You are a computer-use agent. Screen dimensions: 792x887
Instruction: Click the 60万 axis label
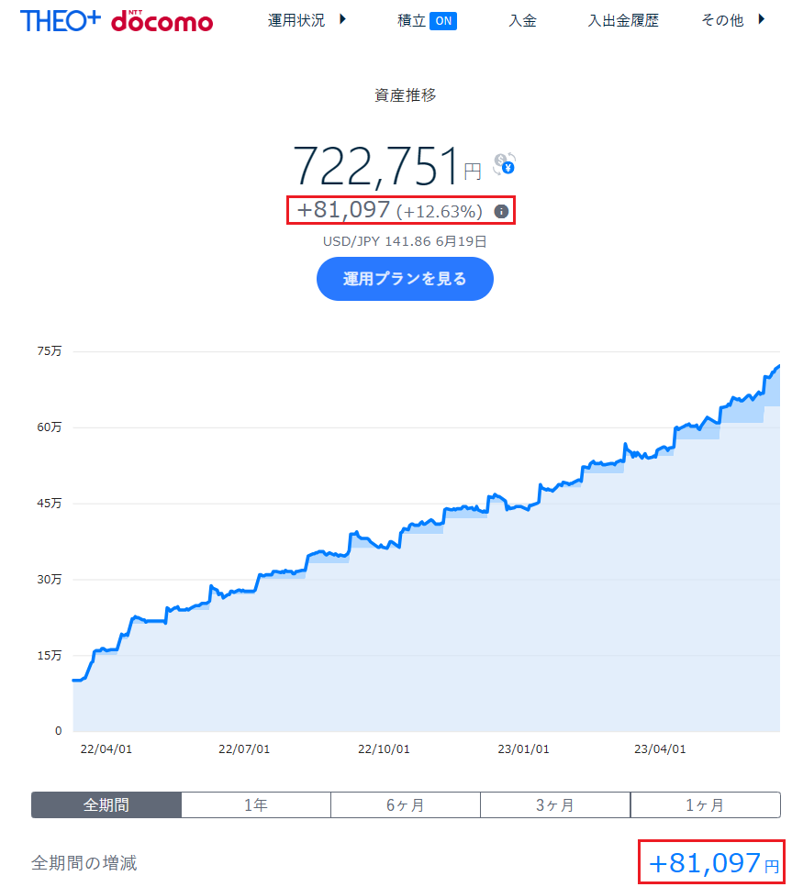50,427
